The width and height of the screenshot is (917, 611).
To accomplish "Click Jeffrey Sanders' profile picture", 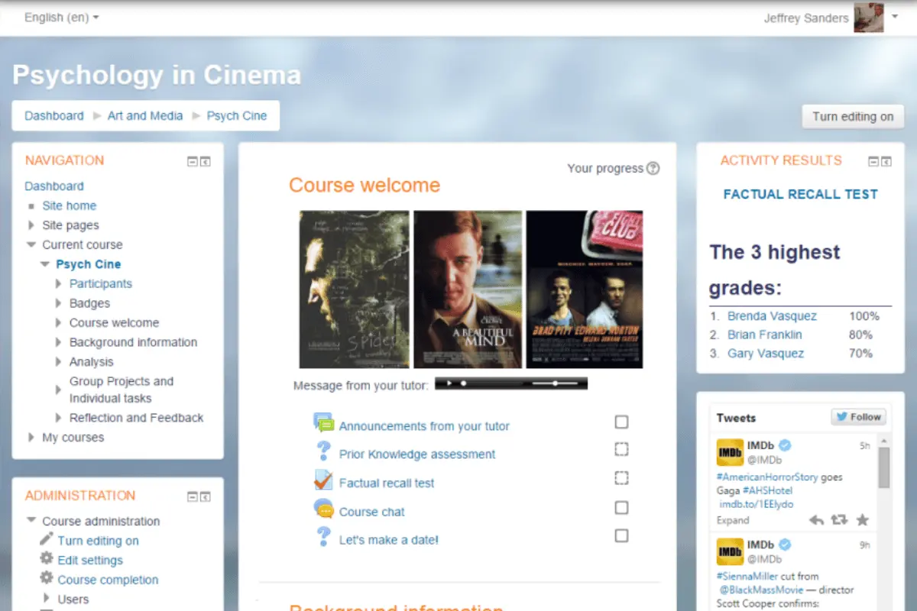I will (869, 17).
